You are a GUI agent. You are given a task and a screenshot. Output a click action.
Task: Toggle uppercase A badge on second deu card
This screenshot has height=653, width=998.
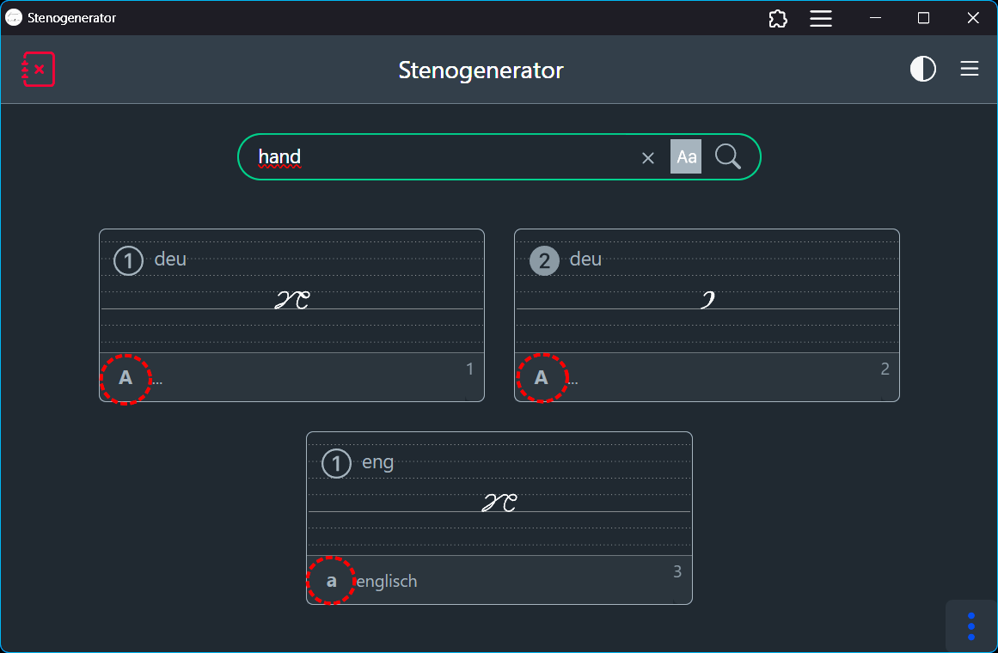tap(541, 377)
